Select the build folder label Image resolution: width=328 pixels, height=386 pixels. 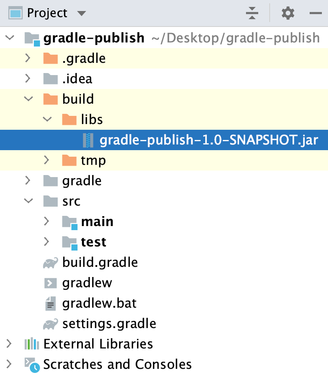click(x=78, y=99)
